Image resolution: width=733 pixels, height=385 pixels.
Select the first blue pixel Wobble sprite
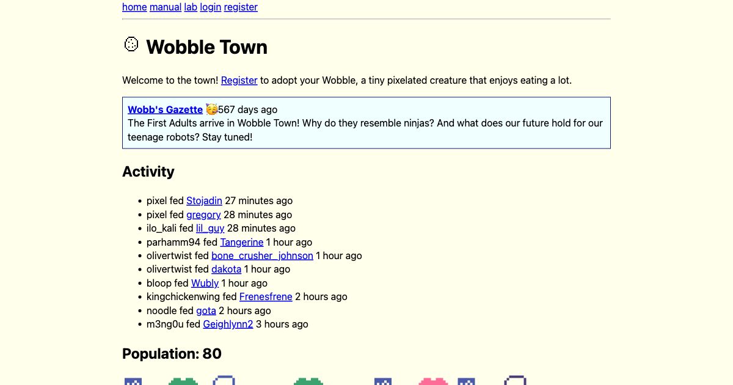(133, 381)
